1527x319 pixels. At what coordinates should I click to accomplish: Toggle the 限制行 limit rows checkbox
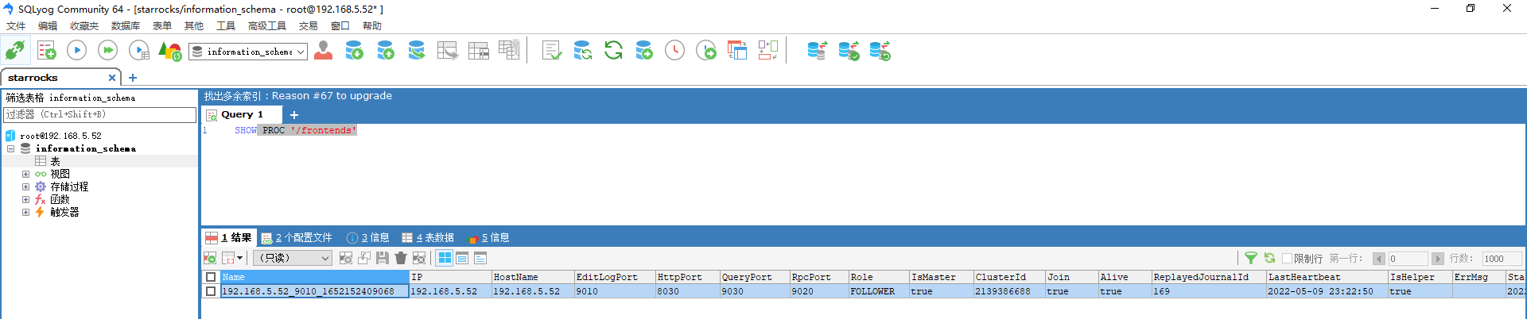[1287, 259]
